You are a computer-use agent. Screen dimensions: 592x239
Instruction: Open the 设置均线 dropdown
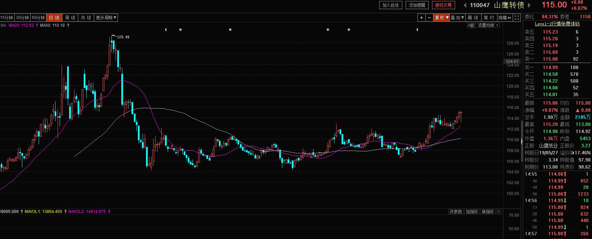coord(488,25)
